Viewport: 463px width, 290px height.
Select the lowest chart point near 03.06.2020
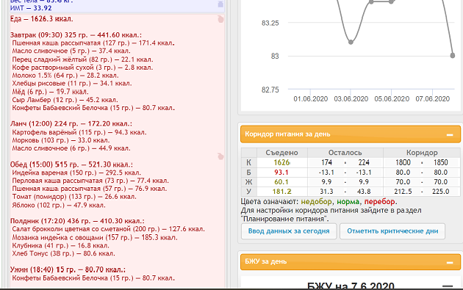351,42
